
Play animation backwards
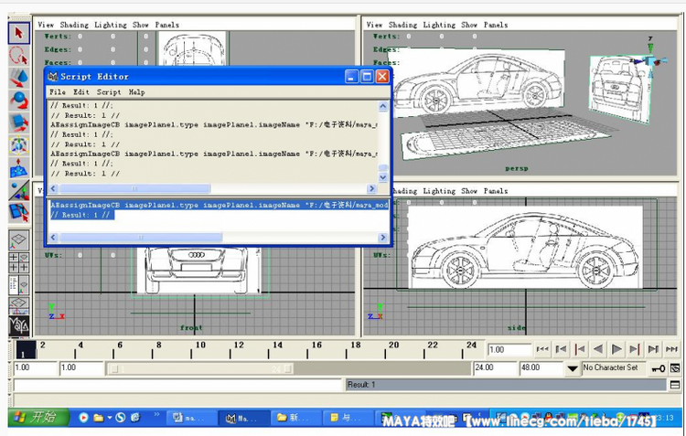598,349
